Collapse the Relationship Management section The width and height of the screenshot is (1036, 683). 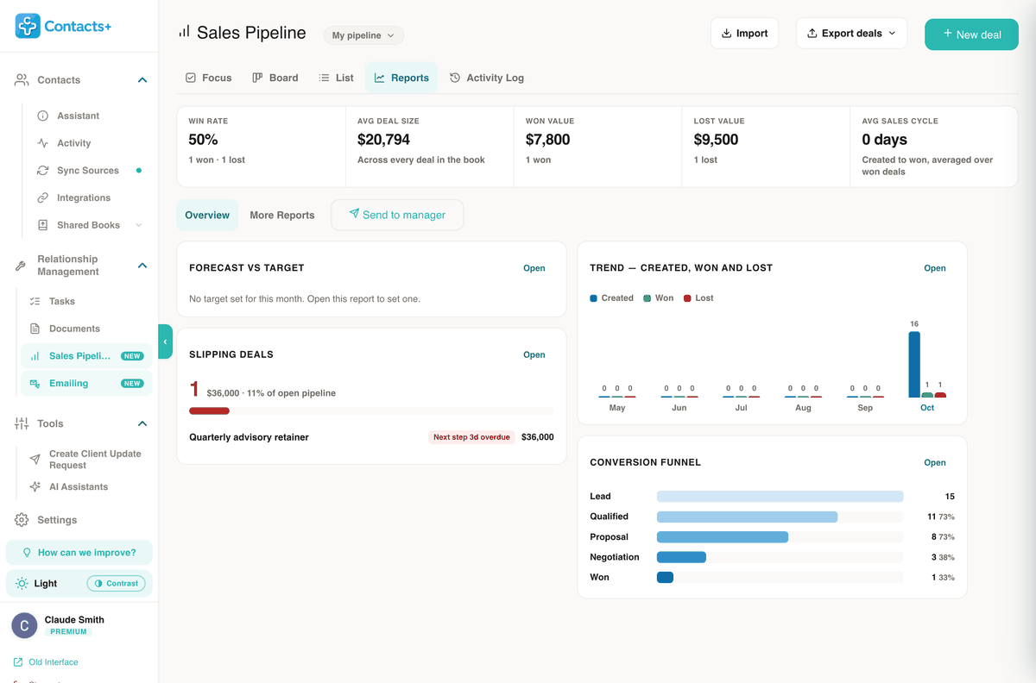click(142, 266)
